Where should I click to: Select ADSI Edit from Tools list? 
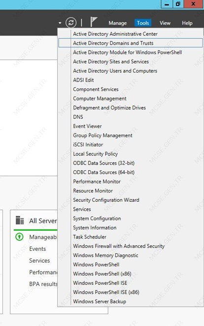83,80
